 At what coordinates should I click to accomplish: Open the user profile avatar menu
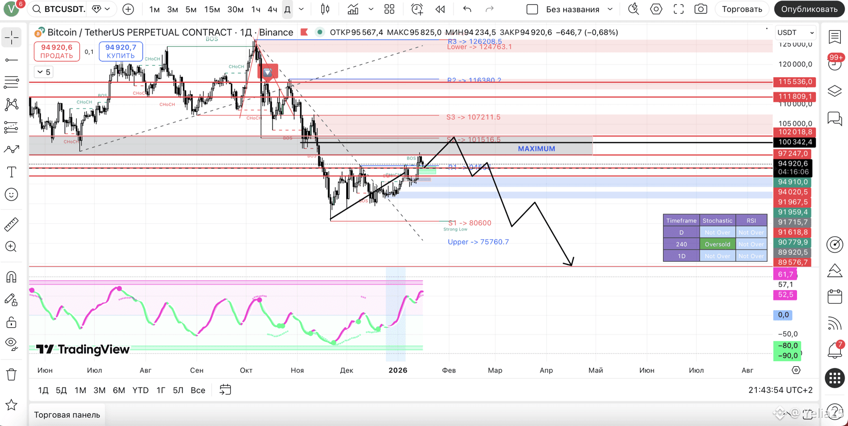click(x=11, y=9)
